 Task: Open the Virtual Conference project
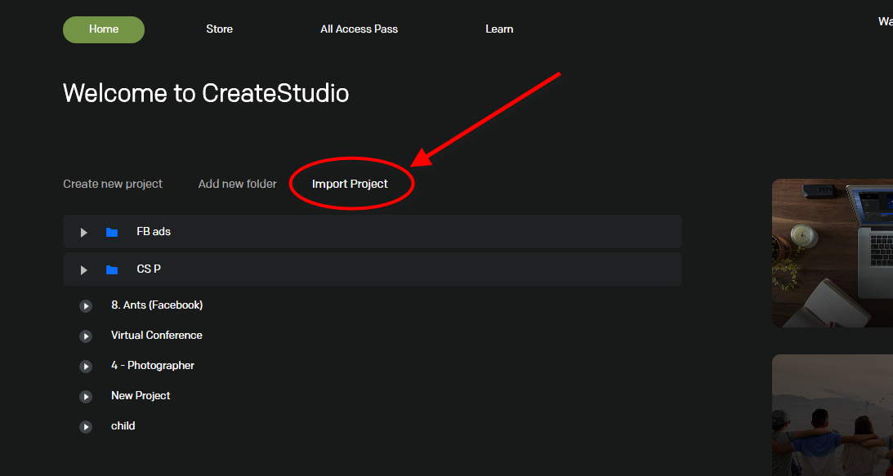(x=157, y=336)
